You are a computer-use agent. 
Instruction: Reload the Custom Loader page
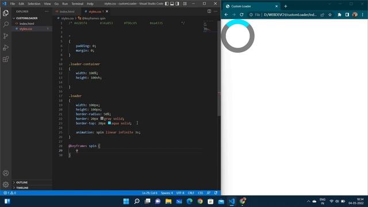pyautogui.click(x=241, y=14)
